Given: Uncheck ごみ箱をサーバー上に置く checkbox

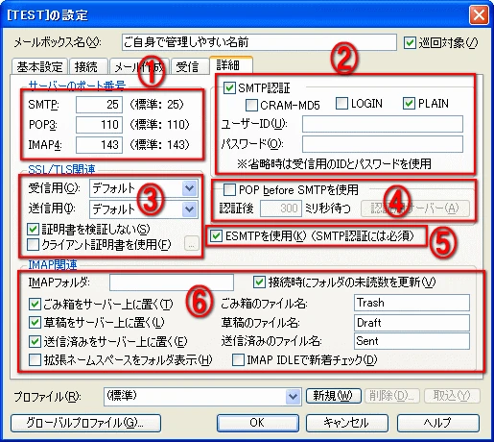Looking at the screenshot, I should pyautogui.click(x=35, y=305).
